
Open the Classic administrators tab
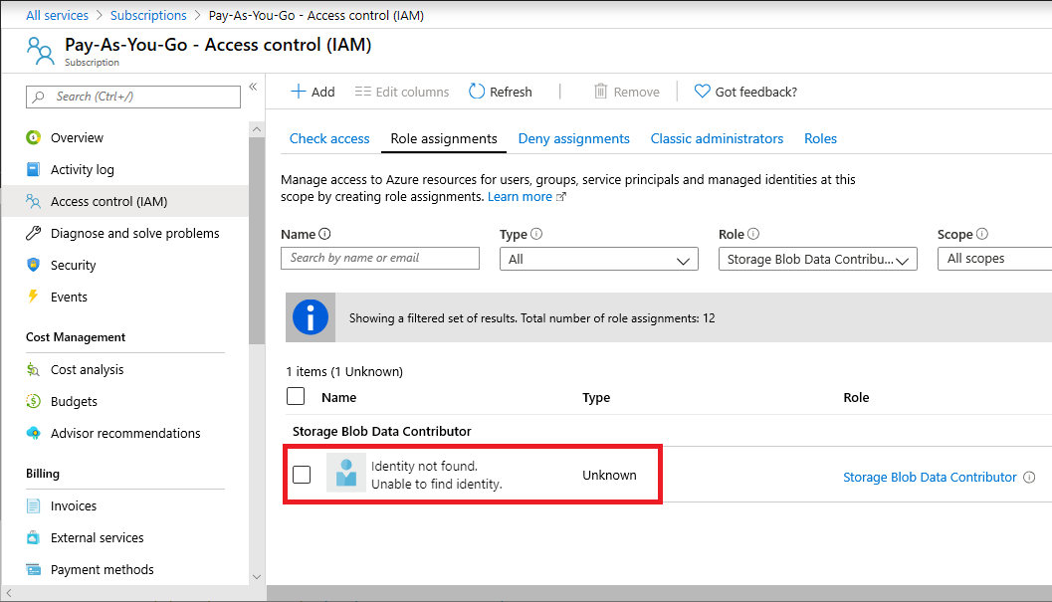[x=717, y=138]
